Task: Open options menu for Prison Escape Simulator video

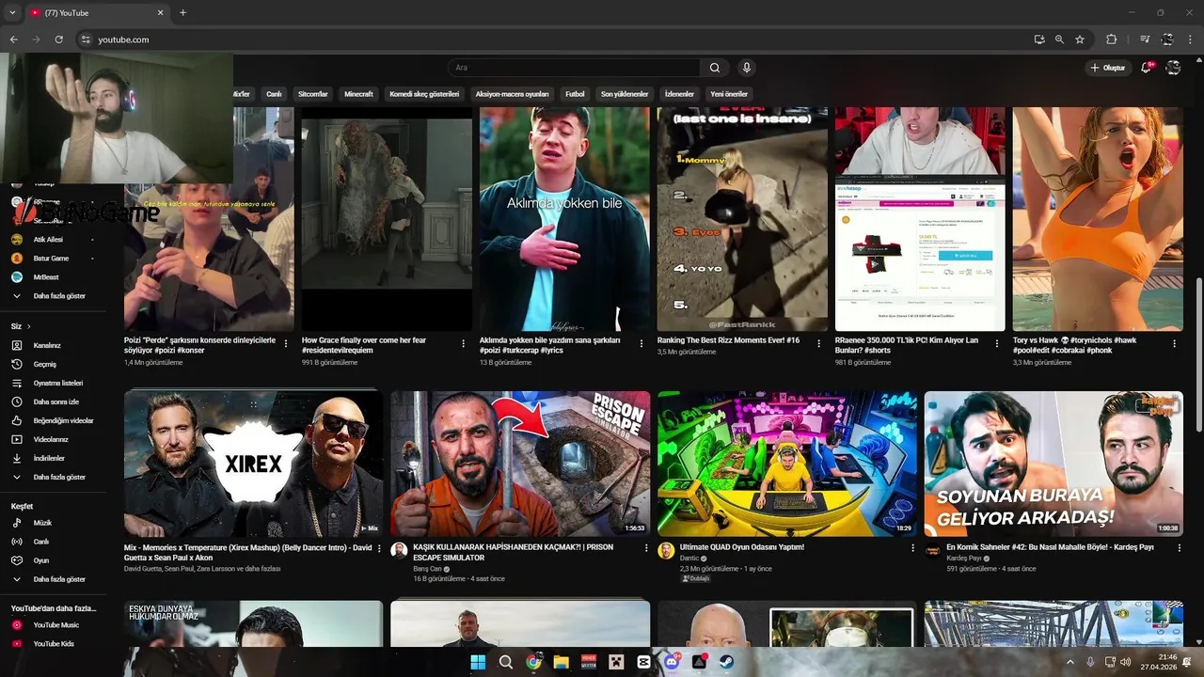Action: pos(646,548)
